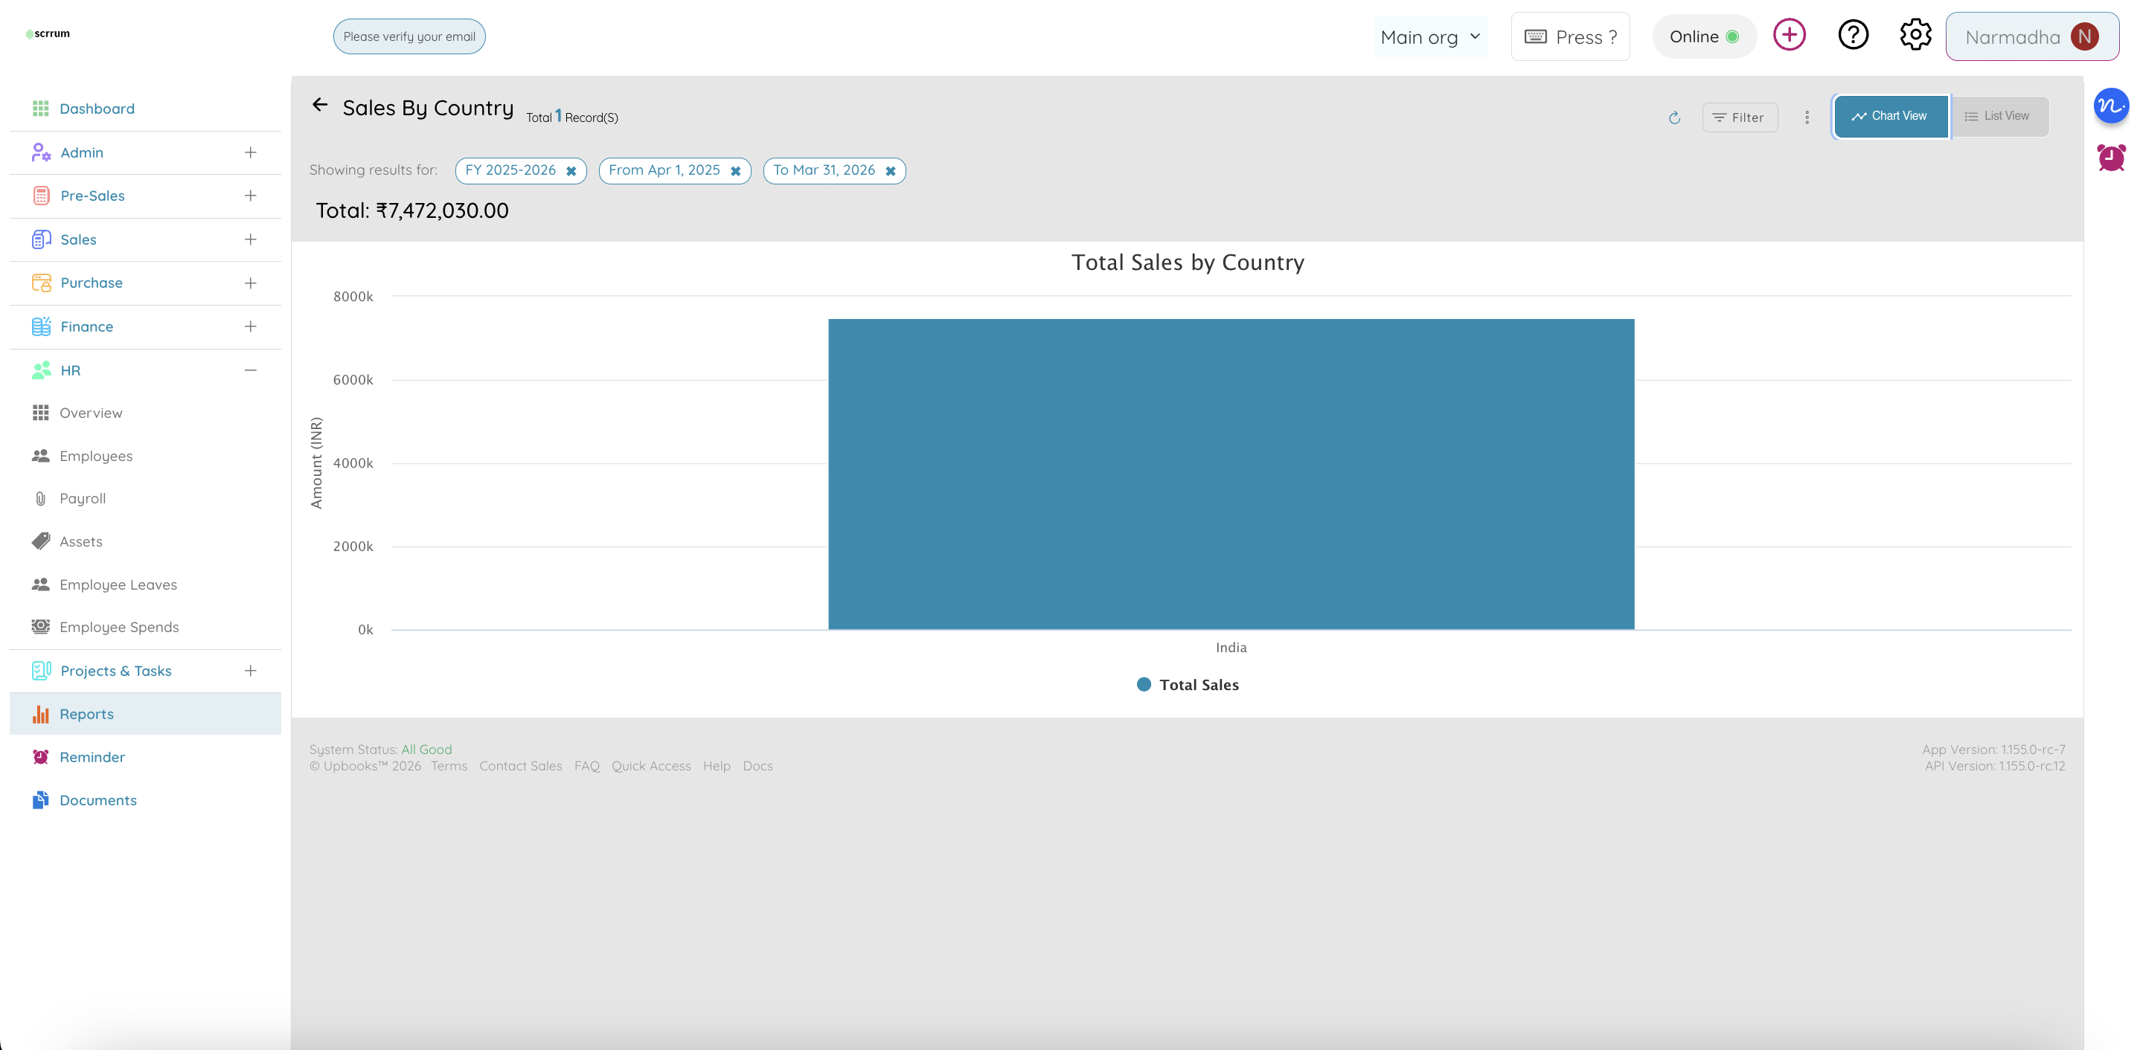Open Employee Leaves in the sidebar

[x=118, y=584]
